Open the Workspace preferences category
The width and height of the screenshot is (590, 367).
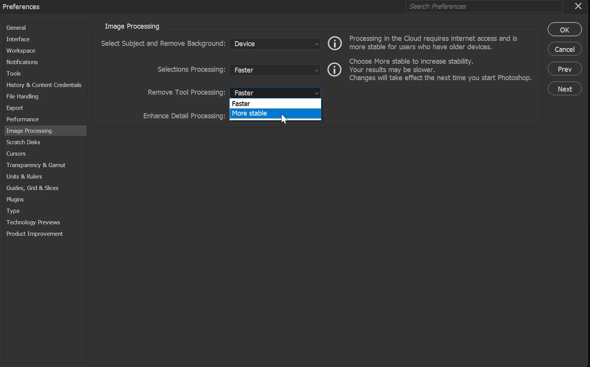(45, 51)
